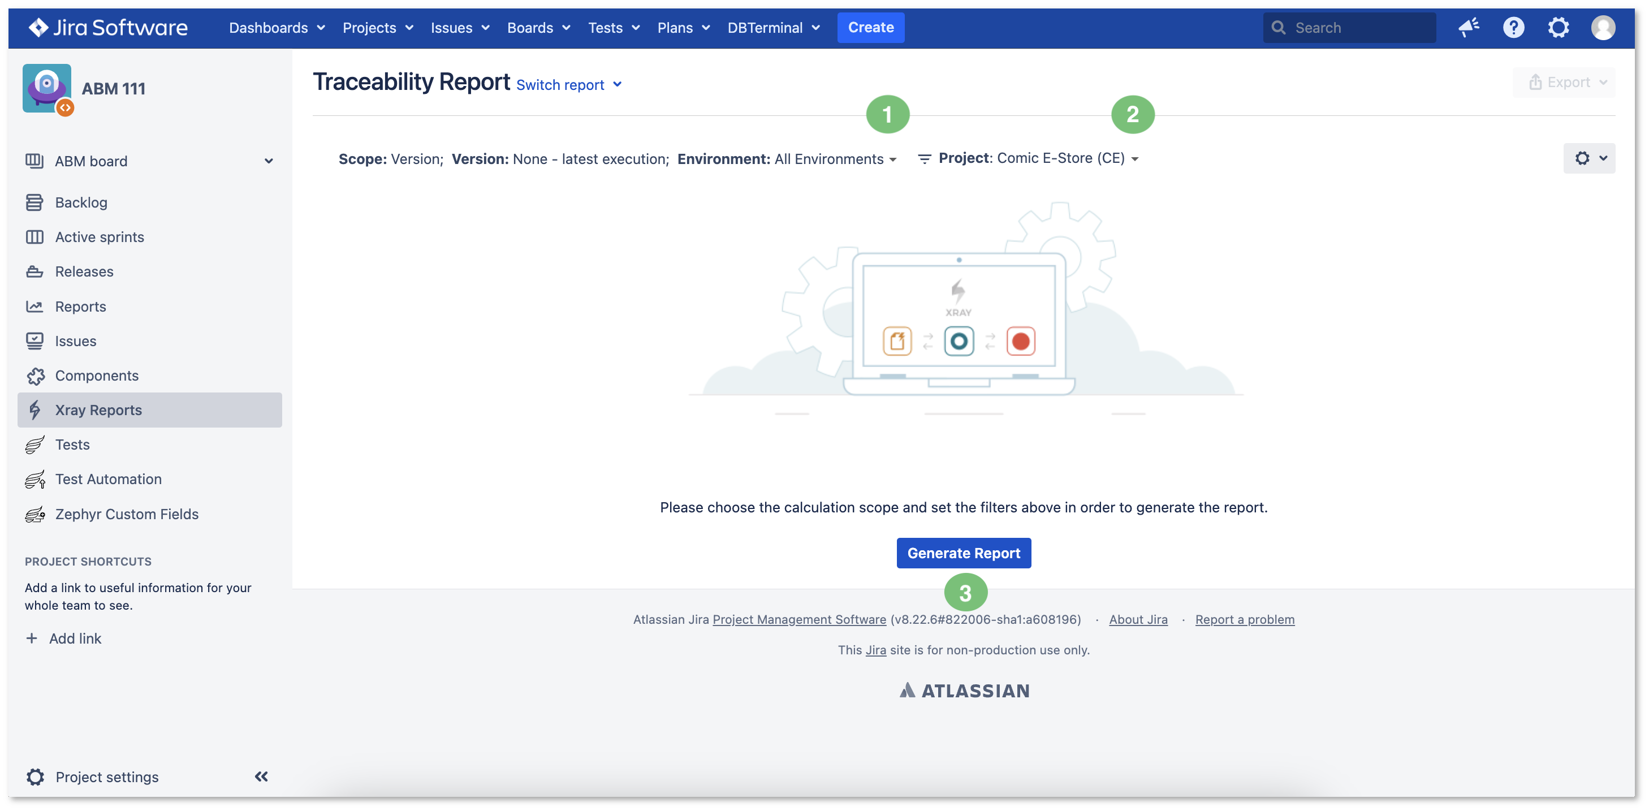The width and height of the screenshot is (1649, 811).
Task: Open Active sprints in the sidebar
Action: pyautogui.click(x=150, y=237)
